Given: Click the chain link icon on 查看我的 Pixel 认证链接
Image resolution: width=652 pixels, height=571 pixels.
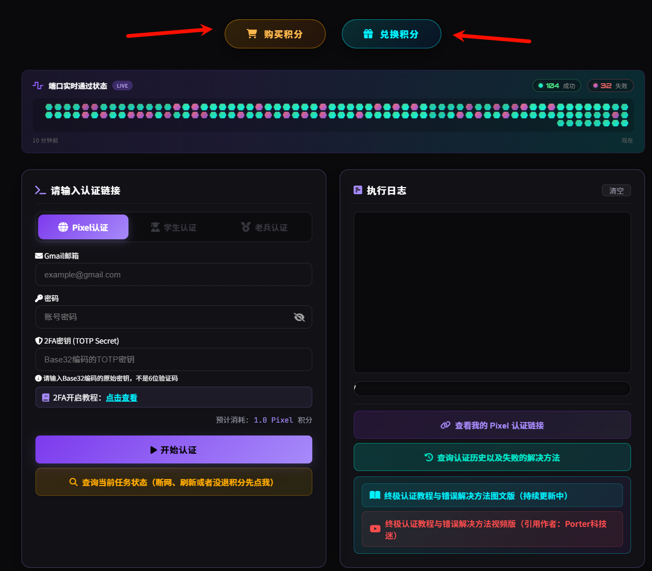Looking at the screenshot, I should point(446,425).
